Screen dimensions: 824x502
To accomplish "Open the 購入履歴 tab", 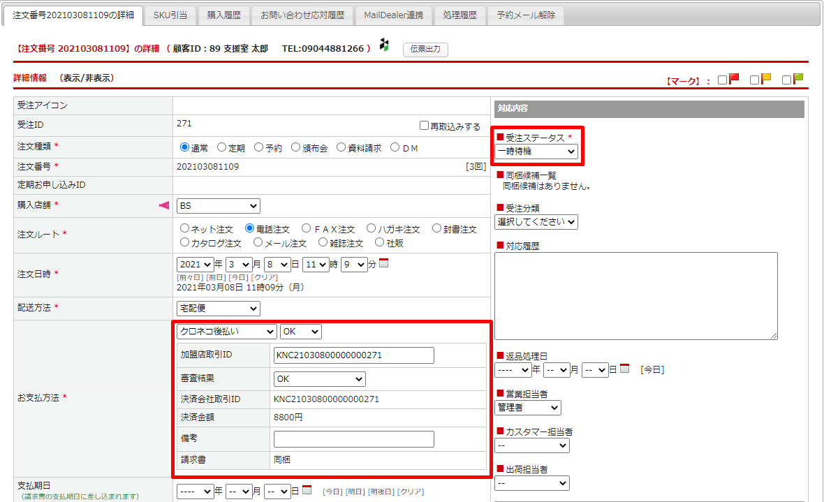I will pos(225,15).
